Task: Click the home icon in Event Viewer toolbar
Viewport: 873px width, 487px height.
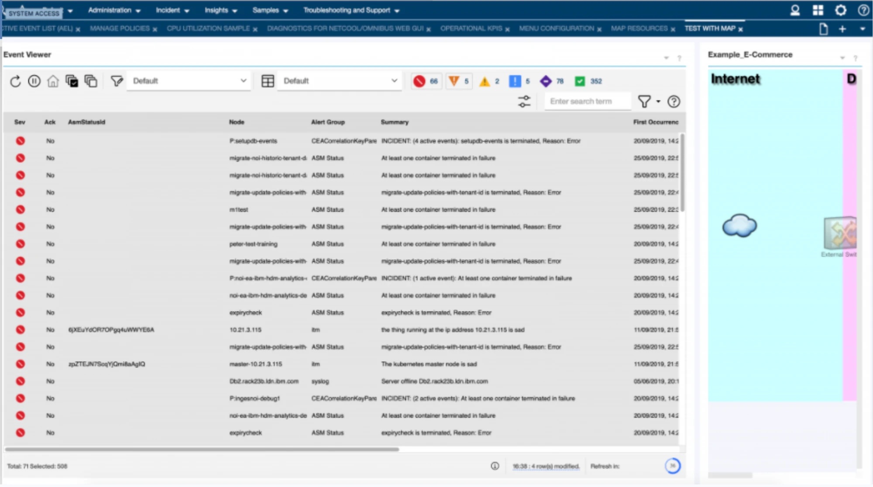Action: tap(53, 81)
